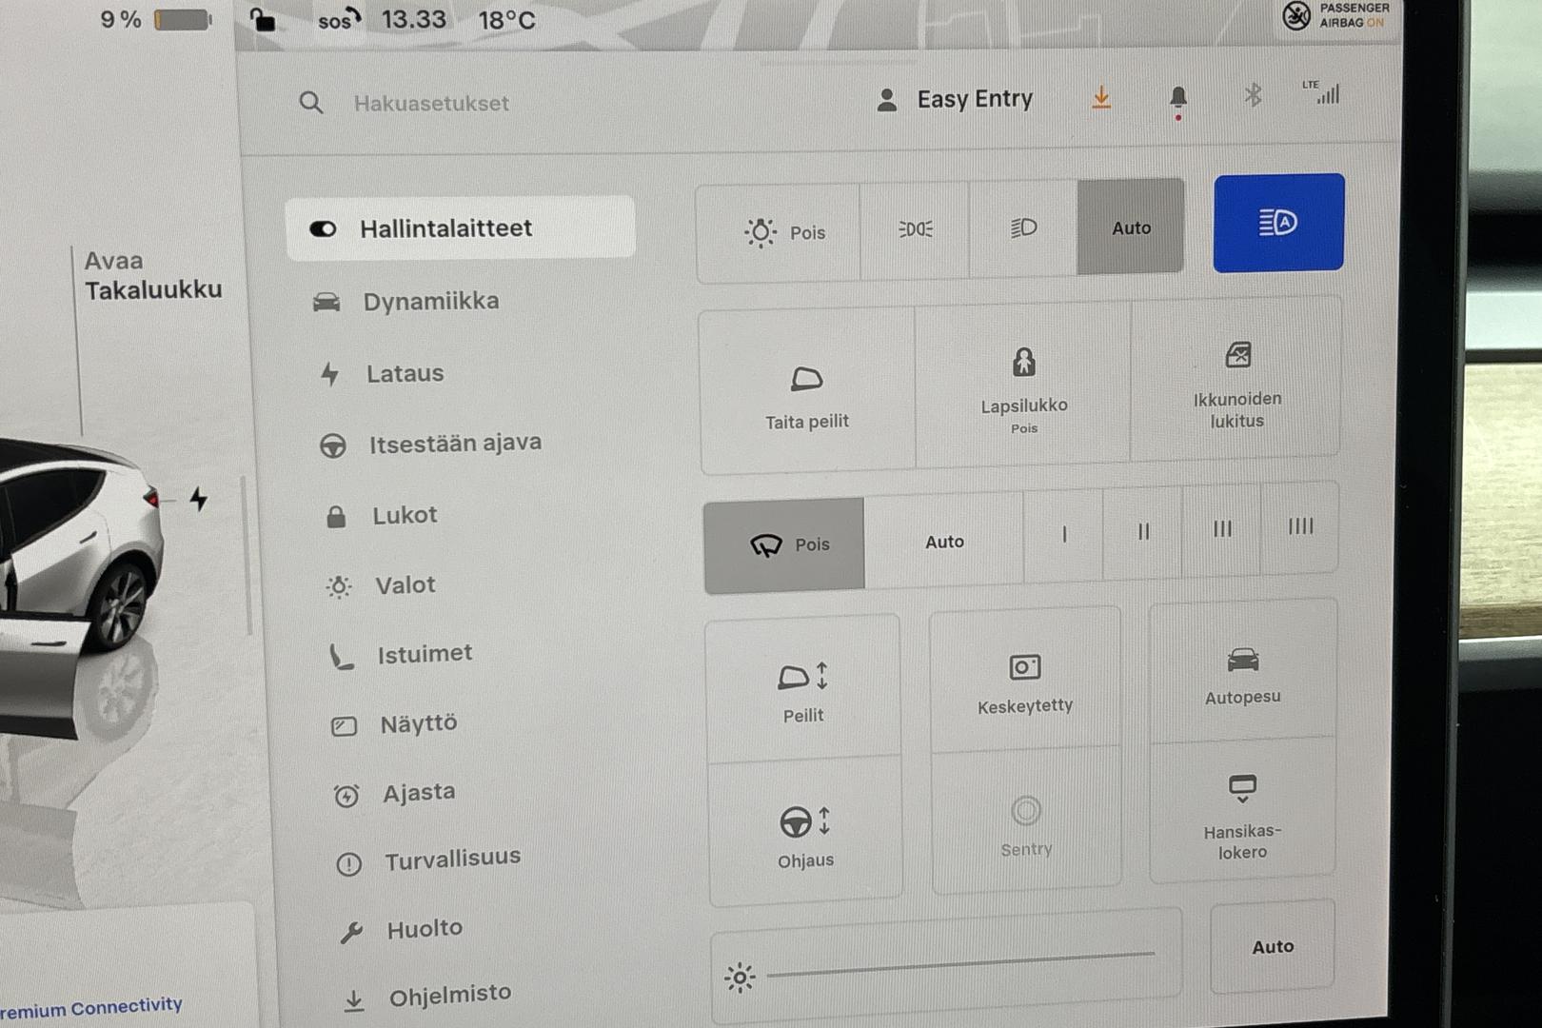
Task: Tap the Hakuasetukset search field
Action: (x=431, y=103)
